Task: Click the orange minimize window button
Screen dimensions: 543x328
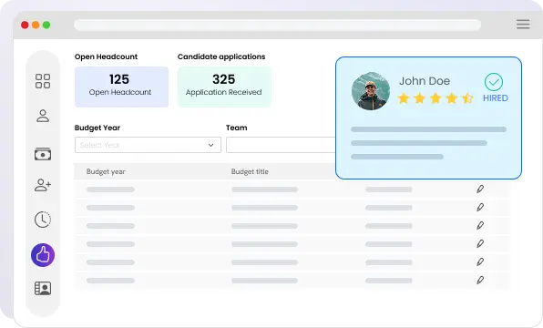Action: [x=36, y=25]
